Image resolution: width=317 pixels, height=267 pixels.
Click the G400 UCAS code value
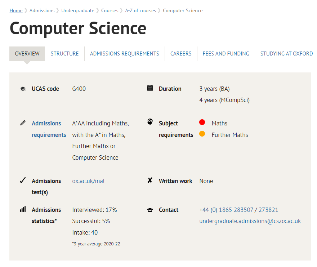[x=79, y=89]
